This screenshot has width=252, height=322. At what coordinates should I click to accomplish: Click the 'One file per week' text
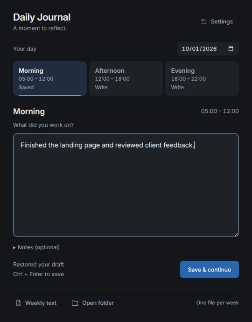click(217, 303)
